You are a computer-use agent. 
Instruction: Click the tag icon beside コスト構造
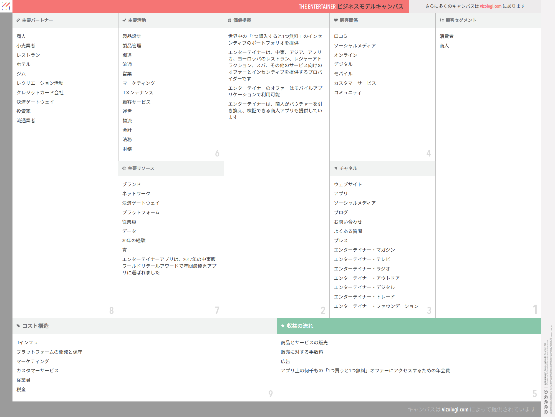click(18, 326)
